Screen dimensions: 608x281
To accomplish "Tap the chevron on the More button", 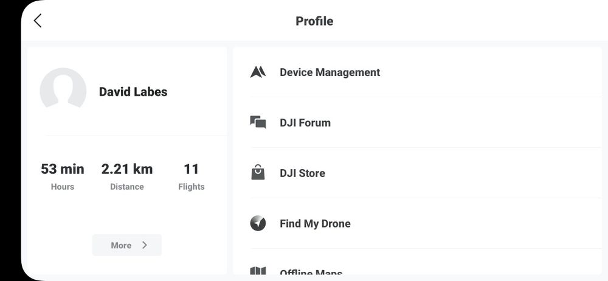I will (x=145, y=245).
